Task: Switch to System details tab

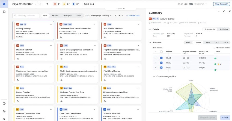Action: click(x=210, y=29)
